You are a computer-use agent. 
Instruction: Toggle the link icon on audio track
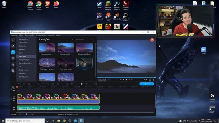pos(14,109)
